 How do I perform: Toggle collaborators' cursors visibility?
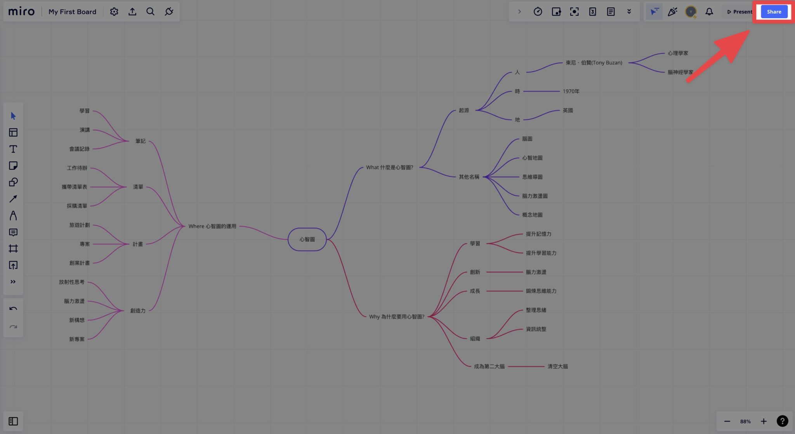pos(654,12)
